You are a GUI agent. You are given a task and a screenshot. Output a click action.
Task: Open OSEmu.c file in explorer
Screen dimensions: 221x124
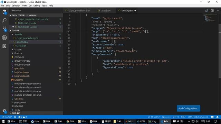(x=36, y=99)
